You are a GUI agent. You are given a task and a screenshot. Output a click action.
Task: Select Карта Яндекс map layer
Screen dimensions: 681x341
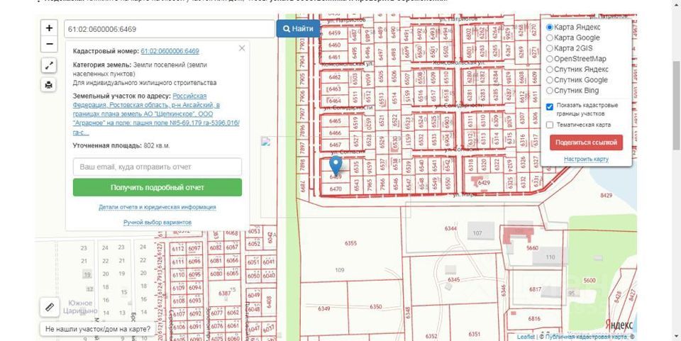click(x=549, y=27)
